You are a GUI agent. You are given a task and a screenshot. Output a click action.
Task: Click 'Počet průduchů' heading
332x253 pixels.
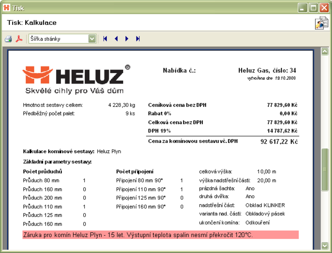(x=43, y=172)
